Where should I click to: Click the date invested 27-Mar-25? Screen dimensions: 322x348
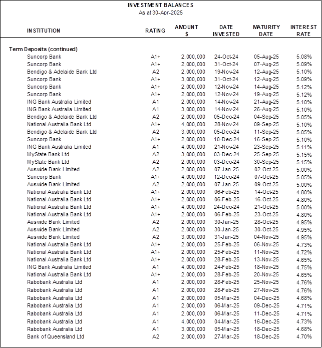(x=226, y=336)
